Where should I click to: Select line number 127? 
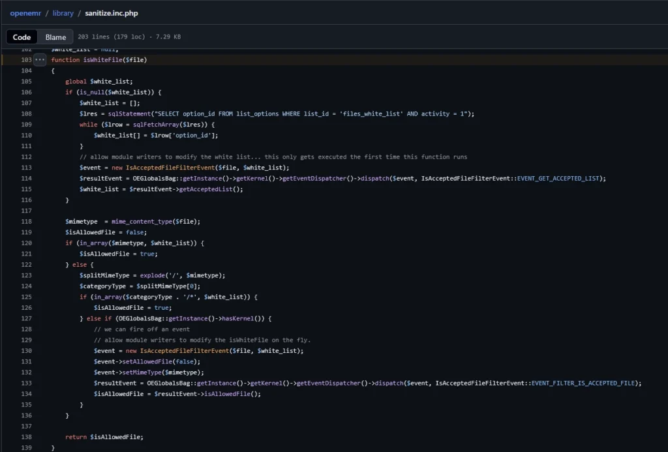(26, 318)
